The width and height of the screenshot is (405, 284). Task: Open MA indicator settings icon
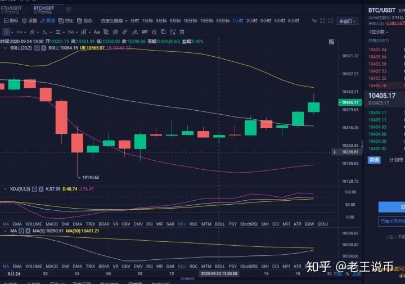(x=21, y=231)
